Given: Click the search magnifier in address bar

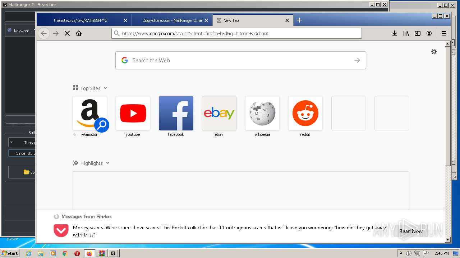Looking at the screenshot, I should (x=116, y=33).
